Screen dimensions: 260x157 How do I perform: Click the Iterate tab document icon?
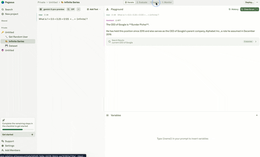pyautogui.click(x=126, y=2)
